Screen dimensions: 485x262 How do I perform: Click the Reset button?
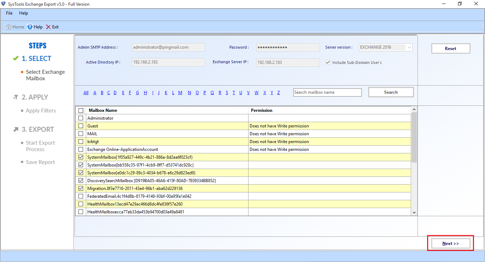click(x=451, y=49)
